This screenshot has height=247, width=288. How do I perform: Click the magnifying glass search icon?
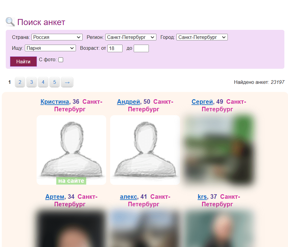point(10,22)
